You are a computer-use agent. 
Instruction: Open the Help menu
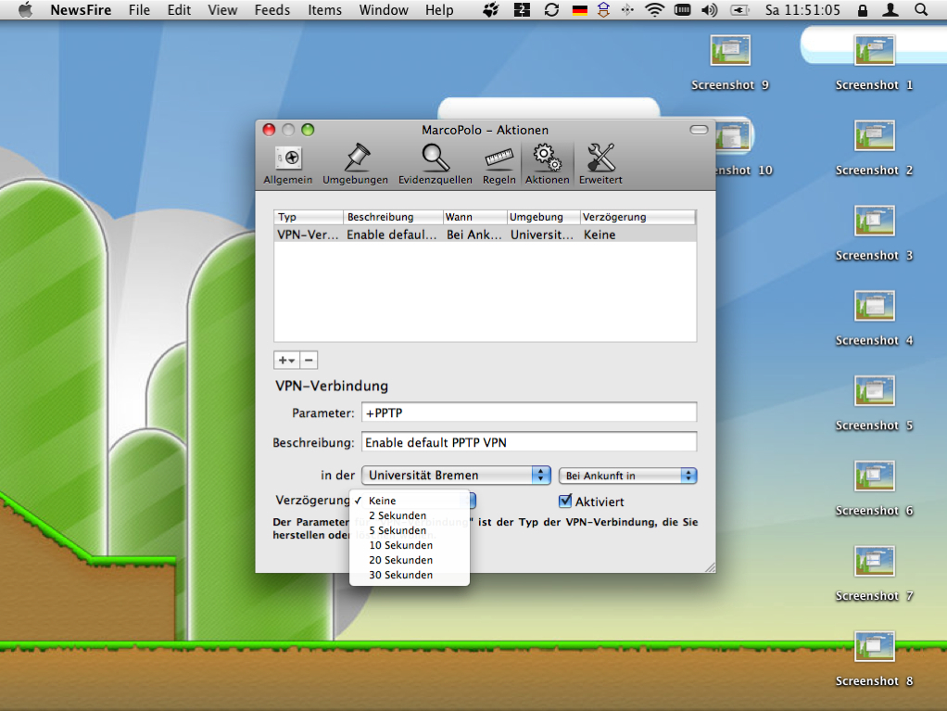coord(439,9)
